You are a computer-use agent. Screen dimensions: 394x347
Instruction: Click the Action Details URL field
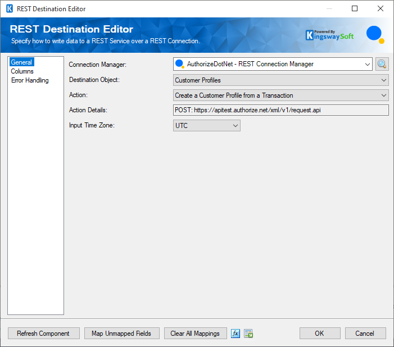(x=280, y=110)
